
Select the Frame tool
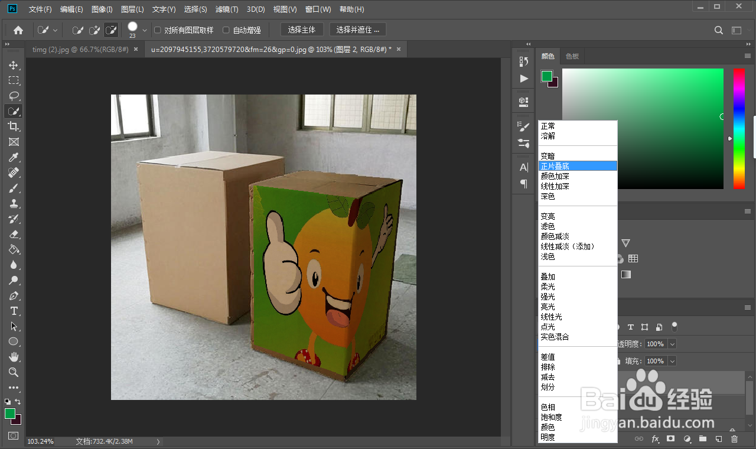click(x=14, y=142)
